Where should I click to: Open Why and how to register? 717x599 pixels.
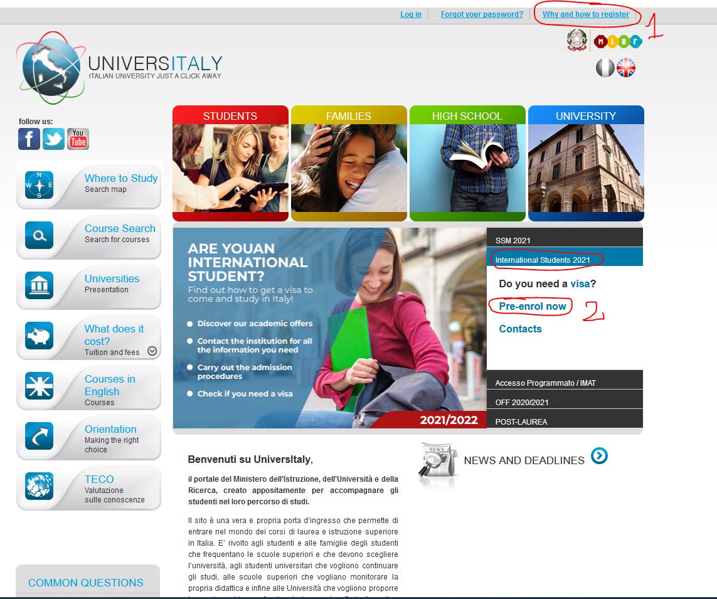click(x=585, y=14)
